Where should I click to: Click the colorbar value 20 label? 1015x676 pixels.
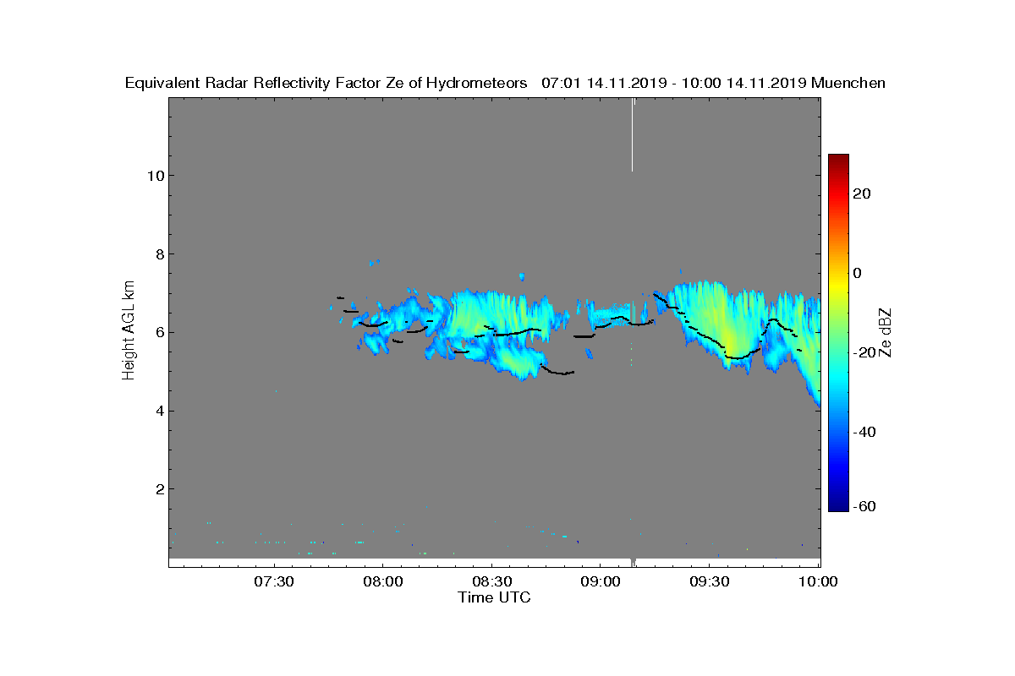click(x=863, y=194)
